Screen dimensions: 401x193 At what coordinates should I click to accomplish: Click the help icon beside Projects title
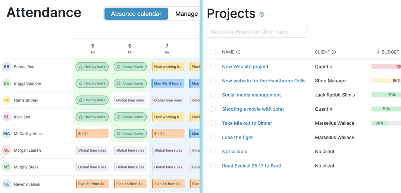click(262, 15)
